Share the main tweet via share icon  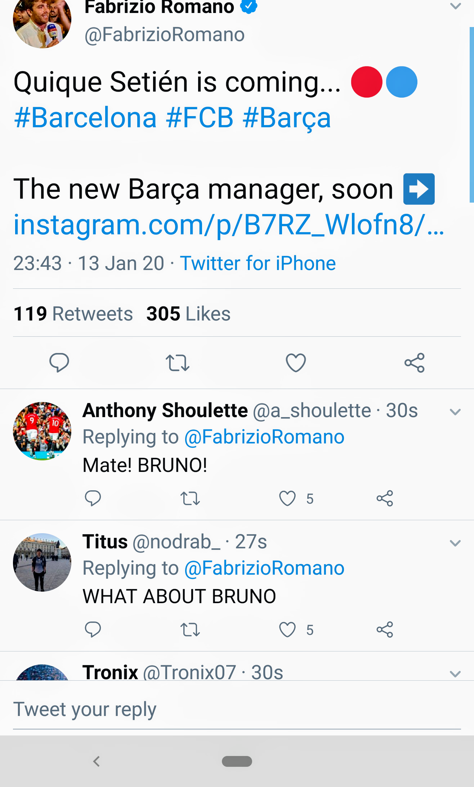tap(415, 363)
